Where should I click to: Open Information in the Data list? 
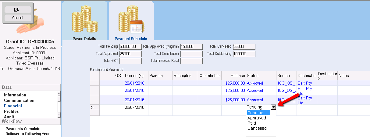click(x=15, y=95)
